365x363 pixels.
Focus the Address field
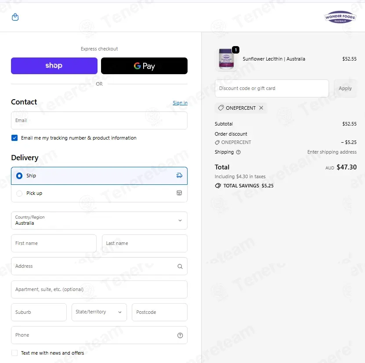point(99,266)
